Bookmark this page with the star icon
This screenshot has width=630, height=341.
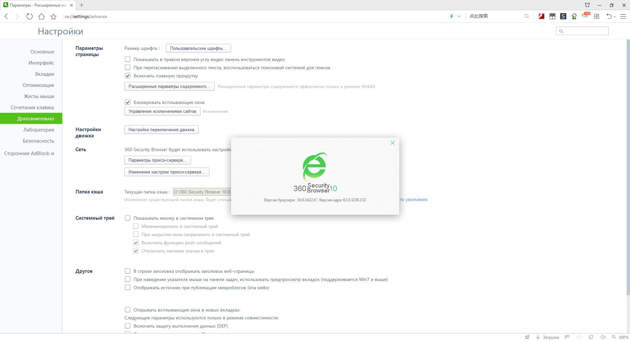53,16
